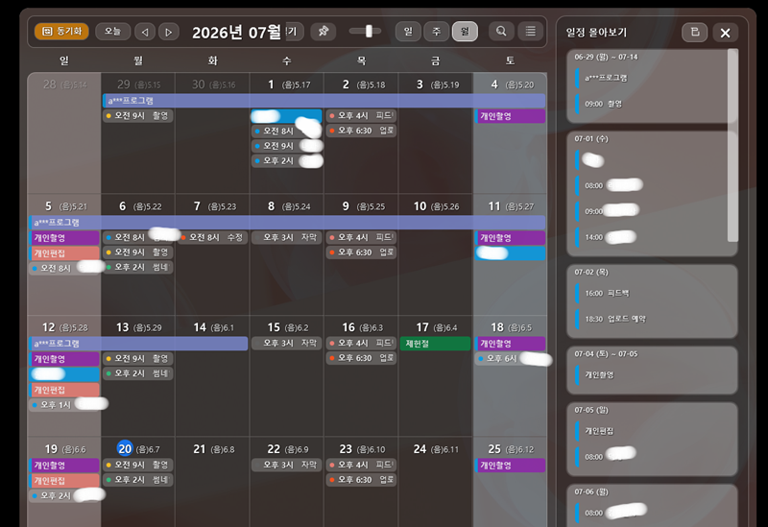Jump to today with 오늘 button
The image size is (768, 527).
point(112,32)
